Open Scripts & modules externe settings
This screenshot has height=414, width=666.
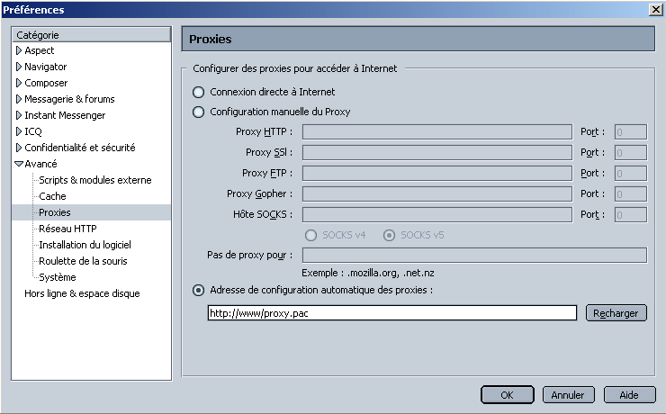pyautogui.click(x=94, y=180)
